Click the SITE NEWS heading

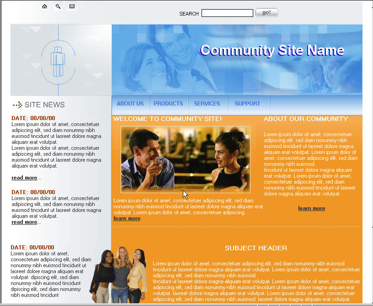pyautogui.click(x=45, y=105)
